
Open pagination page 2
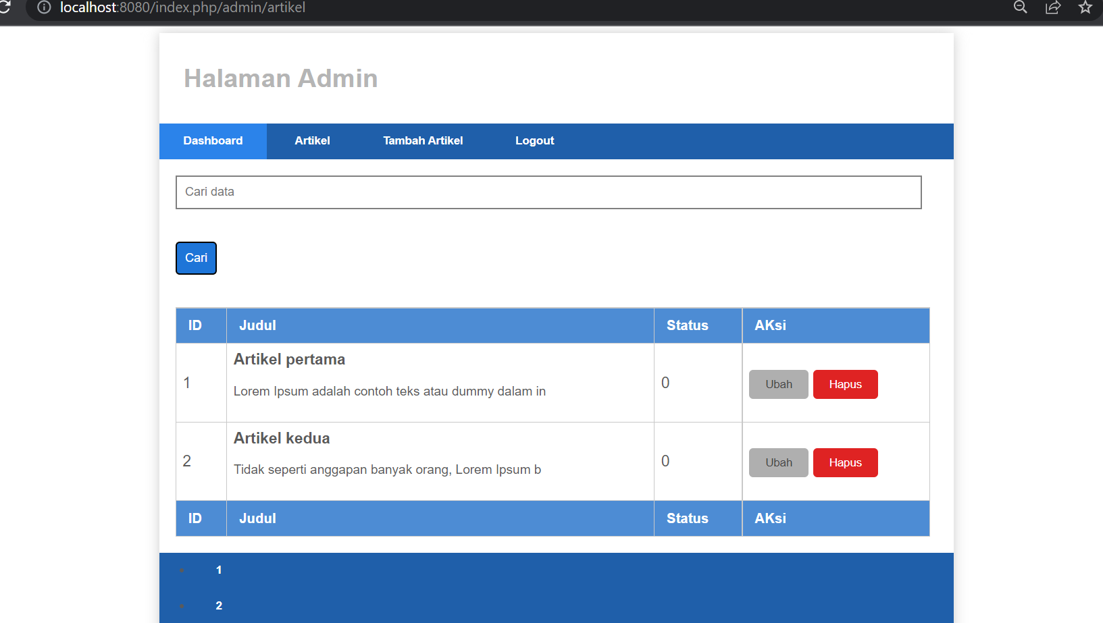pyautogui.click(x=218, y=605)
